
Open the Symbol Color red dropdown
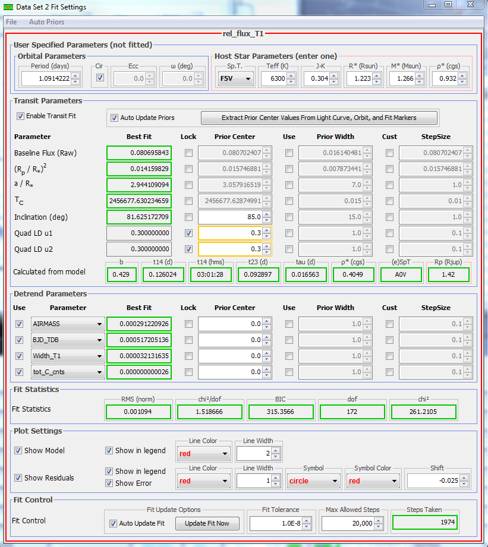coord(373,481)
